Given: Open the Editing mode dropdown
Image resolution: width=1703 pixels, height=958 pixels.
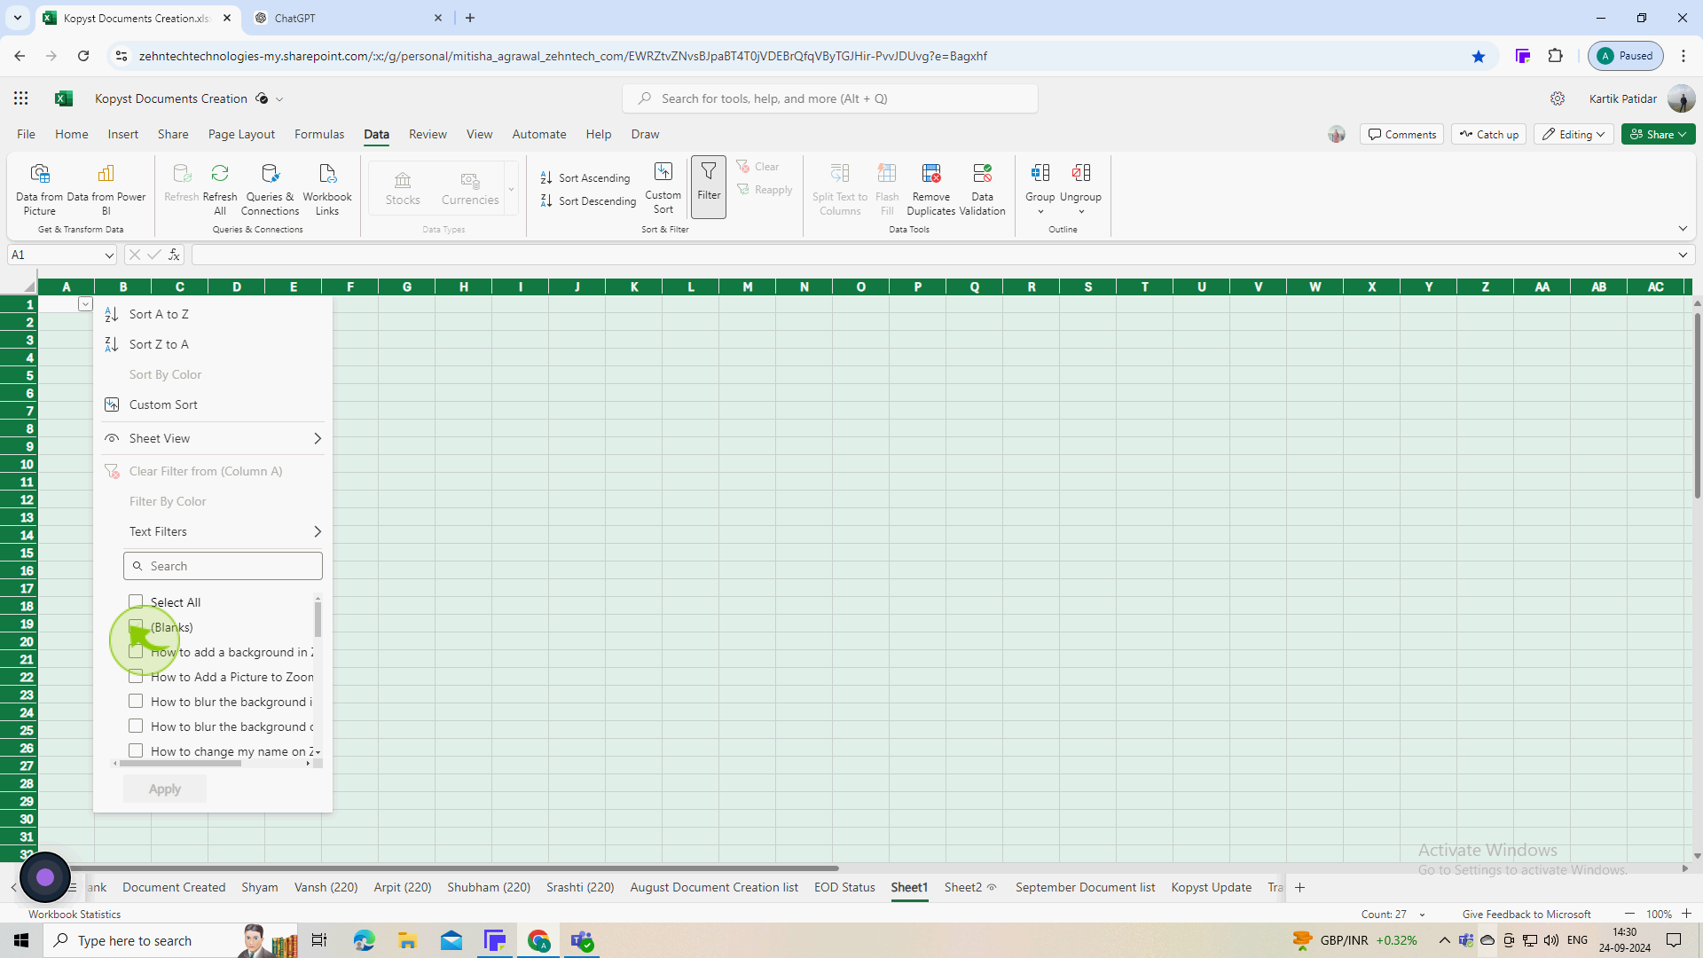Looking at the screenshot, I should (1574, 134).
